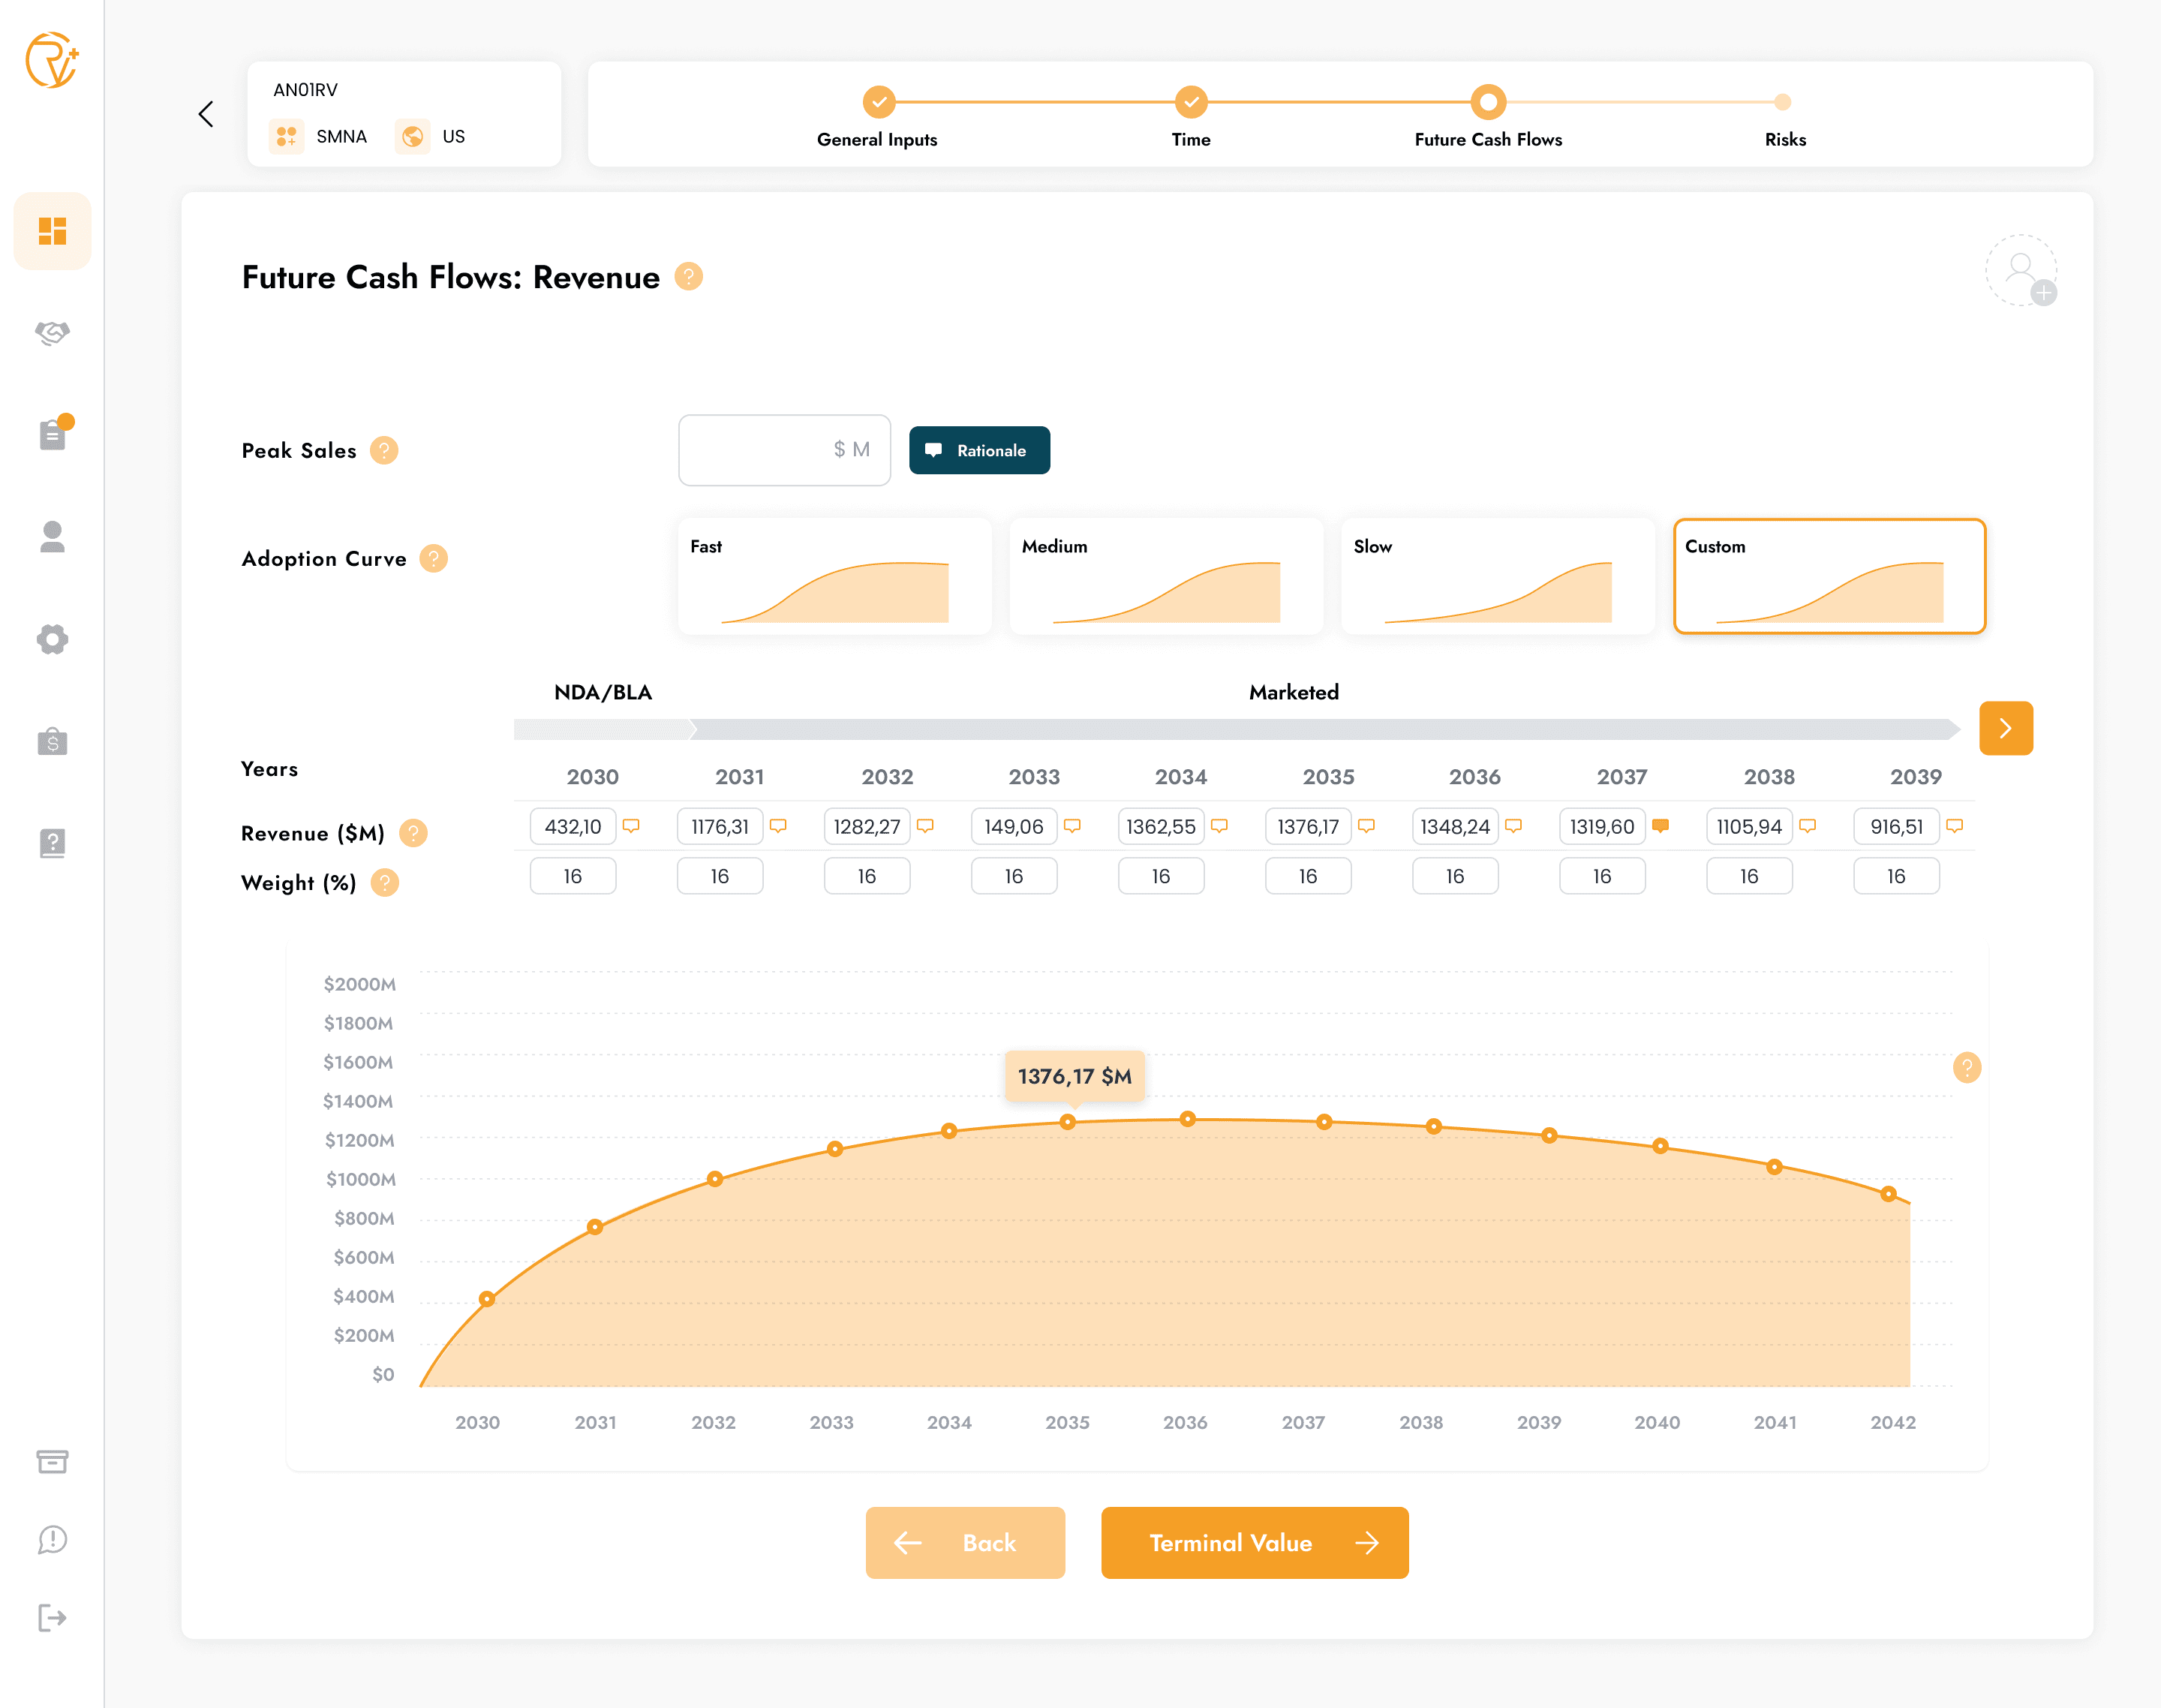Open the settings gear sidebar icon
Image resolution: width=2161 pixels, height=1708 pixels.
[52, 639]
